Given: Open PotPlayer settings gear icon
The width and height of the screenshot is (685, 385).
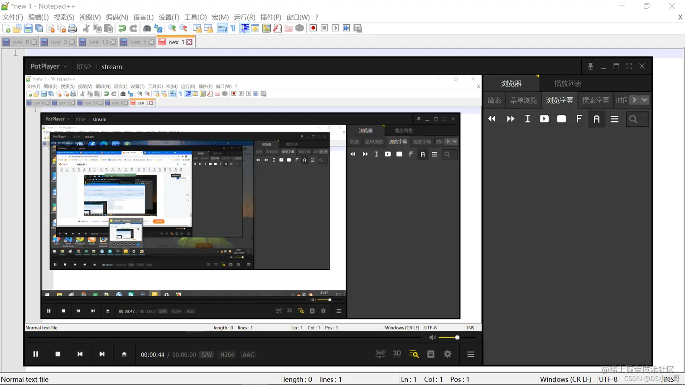Looking at the screenshot, I should [448, 354].
